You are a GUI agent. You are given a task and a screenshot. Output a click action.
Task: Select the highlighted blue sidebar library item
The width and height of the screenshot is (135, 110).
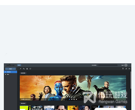[x=10, y=72]
